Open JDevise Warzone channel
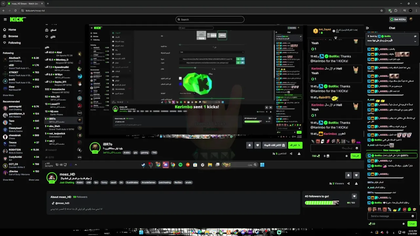 (x=21, y=173)
